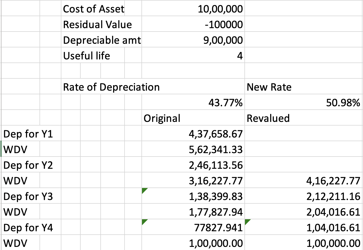Select the Residual Value -100000 cell
The image size is (363, 250).
coord(223,25)
